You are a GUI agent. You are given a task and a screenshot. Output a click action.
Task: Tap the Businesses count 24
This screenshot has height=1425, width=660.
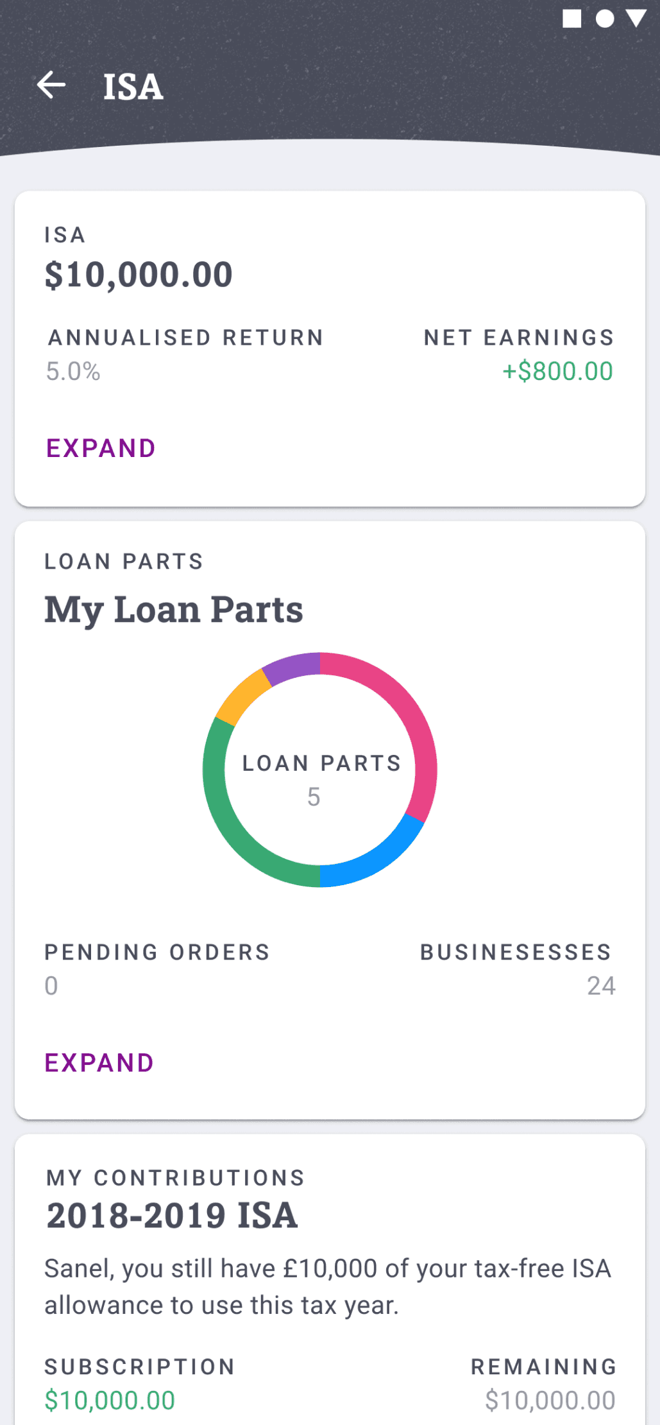pos(601,986)
